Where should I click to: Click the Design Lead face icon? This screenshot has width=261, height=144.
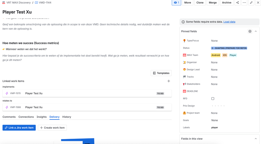[184, 70]
